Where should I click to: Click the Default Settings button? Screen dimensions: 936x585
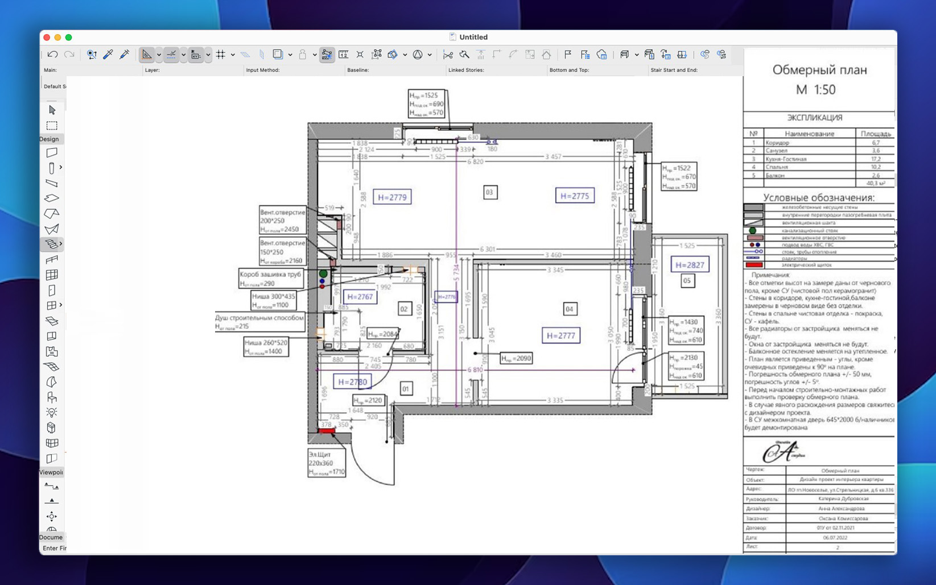(x=55, y=86)
